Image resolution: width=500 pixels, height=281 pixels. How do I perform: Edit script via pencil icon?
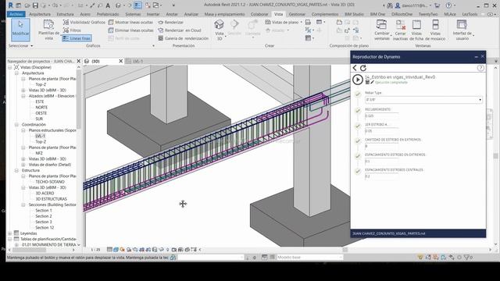pos(372,82)
